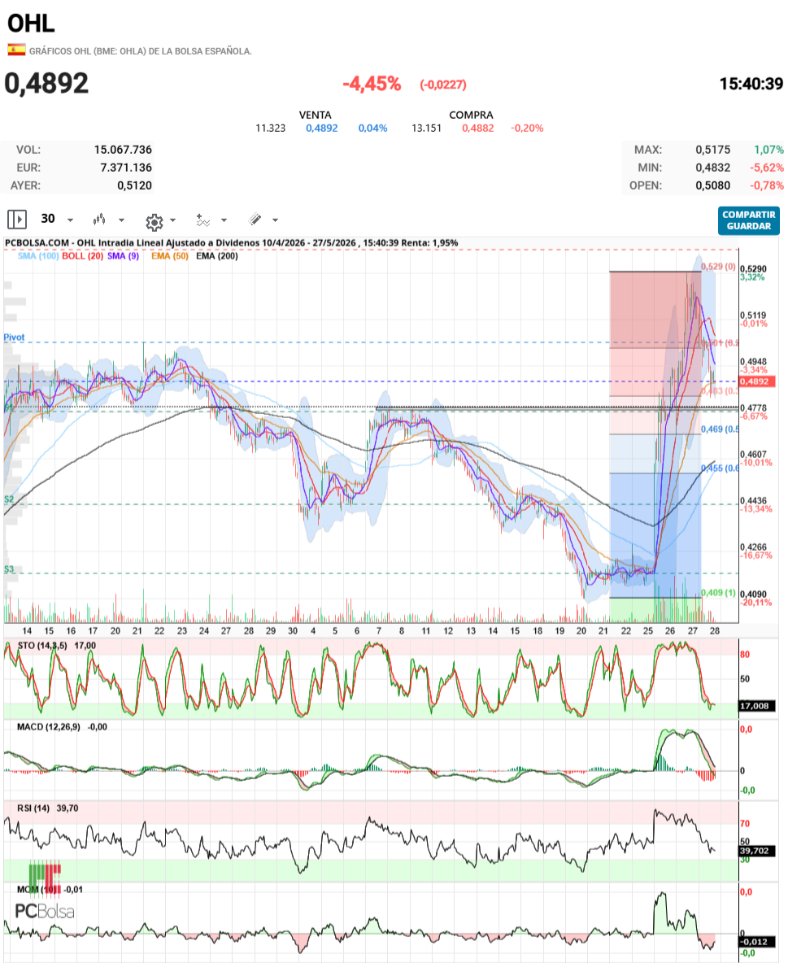The image size is (788, 963).
Task: Click the COMPRA price 0,4882
Action: coord(478,129)
